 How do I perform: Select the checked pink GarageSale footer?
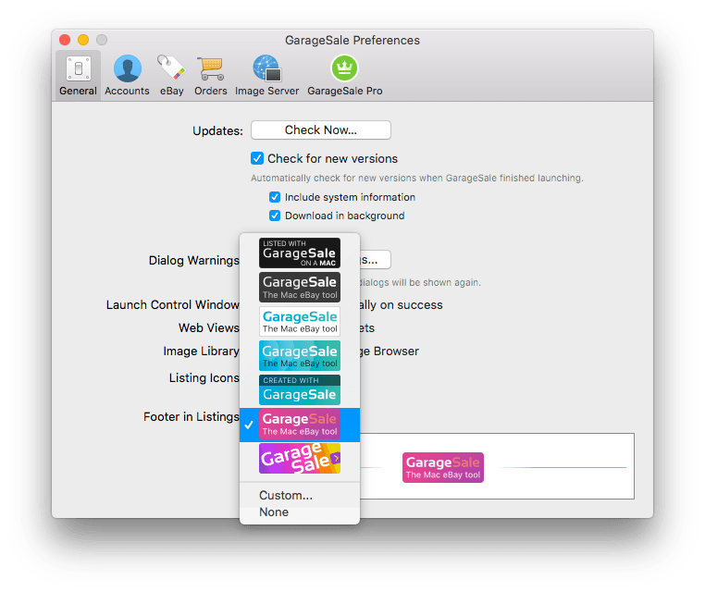299,424
